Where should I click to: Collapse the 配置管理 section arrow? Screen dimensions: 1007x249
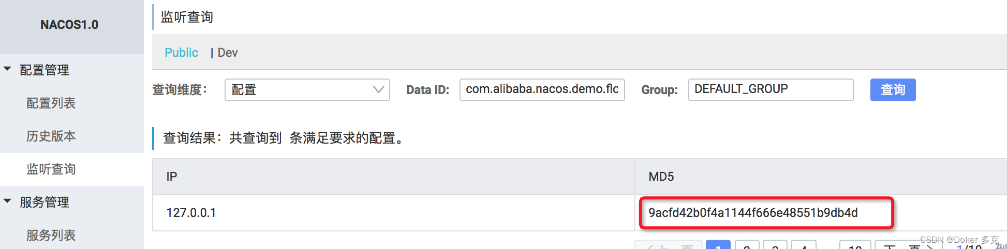[7, 69]
